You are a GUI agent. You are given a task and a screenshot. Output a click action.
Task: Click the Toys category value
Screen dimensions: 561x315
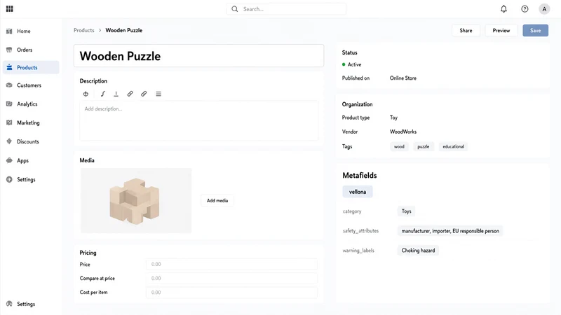(x=406, y=211)
